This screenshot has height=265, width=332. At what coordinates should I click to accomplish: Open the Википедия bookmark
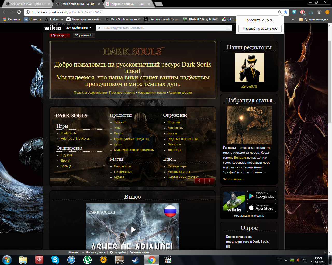[x=84, y=19]
